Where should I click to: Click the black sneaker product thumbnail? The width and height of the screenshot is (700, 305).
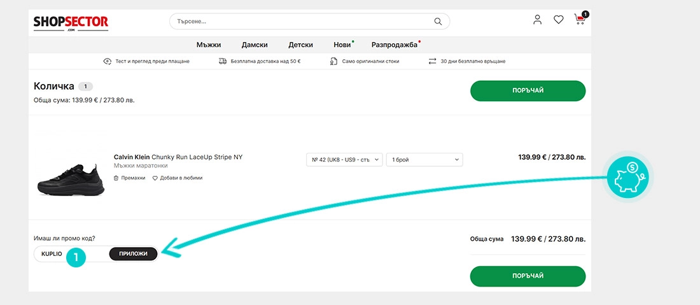click(71, 179)
